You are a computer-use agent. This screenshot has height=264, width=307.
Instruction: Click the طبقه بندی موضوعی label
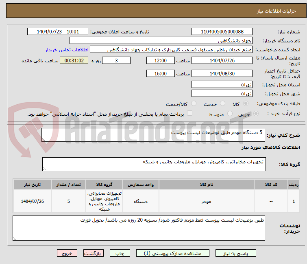point(279,103)
